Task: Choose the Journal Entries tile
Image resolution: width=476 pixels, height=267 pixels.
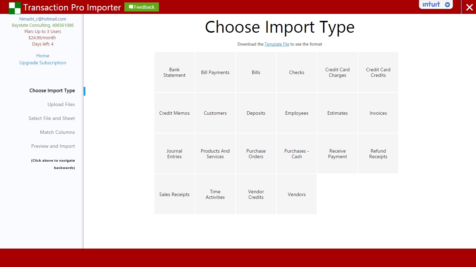Action: tap(174, 154)
